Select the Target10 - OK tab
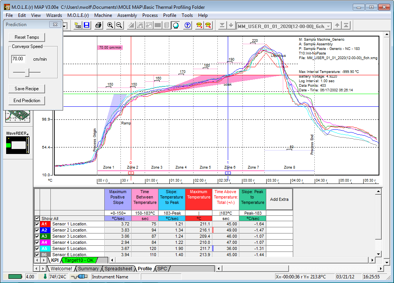This screenshot has height=283, width=394. pos(79,260)
